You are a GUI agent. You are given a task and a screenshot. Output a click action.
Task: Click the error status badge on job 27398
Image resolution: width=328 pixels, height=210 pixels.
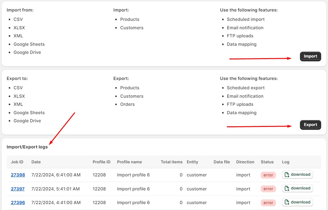point(268,175)
